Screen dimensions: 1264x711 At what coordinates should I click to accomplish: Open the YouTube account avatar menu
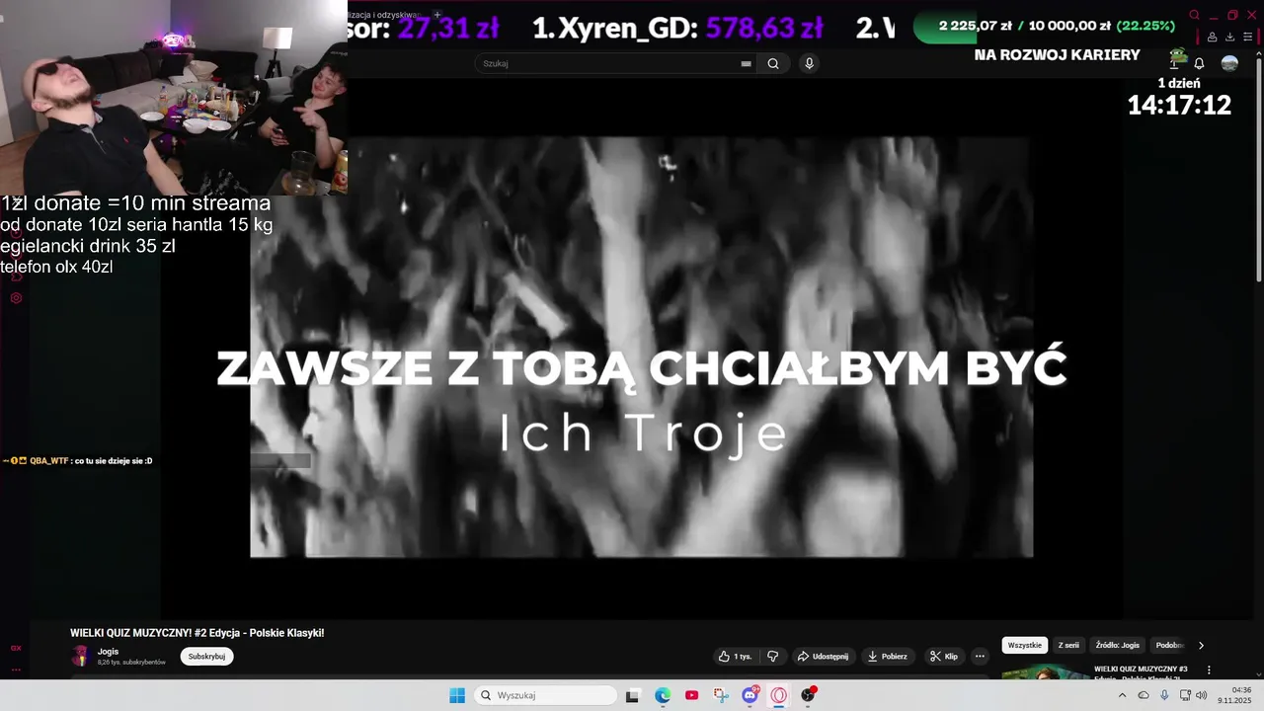1229,63
